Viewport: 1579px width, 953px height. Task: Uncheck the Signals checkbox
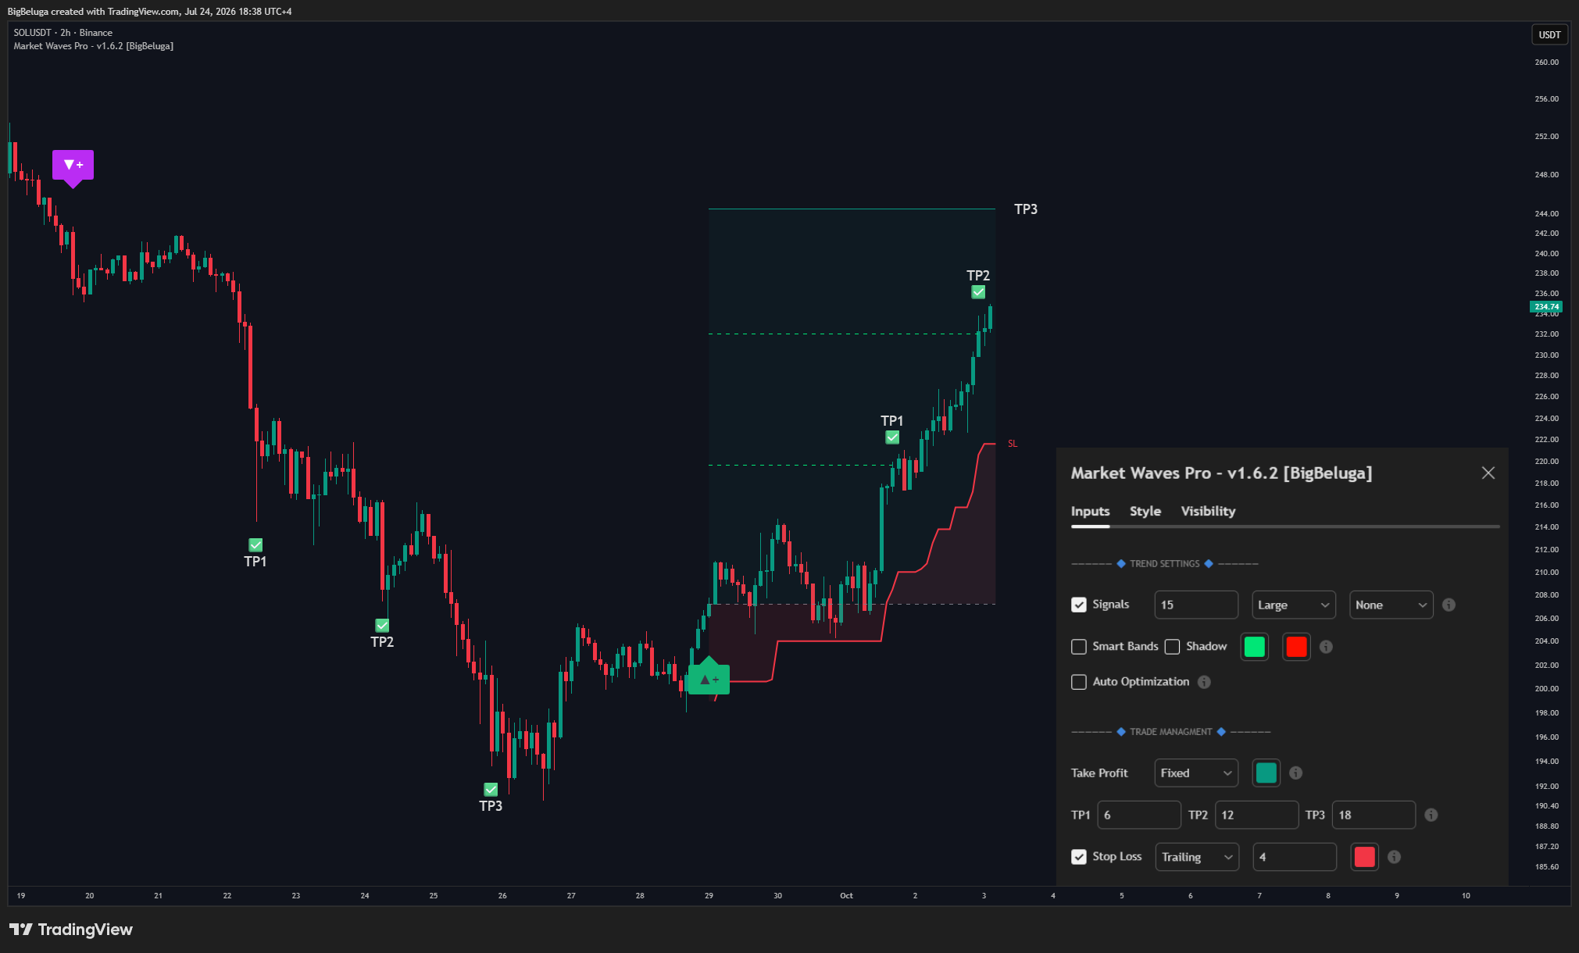click(x=1079, y=605)
